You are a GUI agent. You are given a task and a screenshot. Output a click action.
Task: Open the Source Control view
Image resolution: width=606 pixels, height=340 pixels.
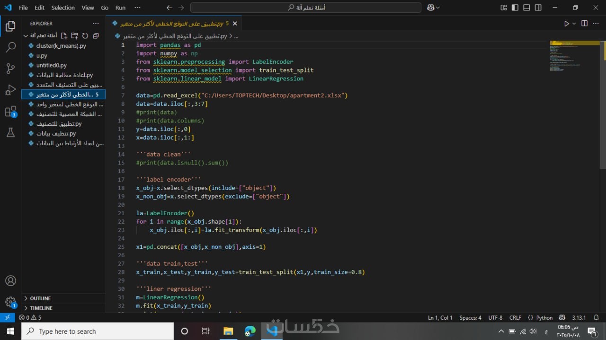click(x=10, y=69)
